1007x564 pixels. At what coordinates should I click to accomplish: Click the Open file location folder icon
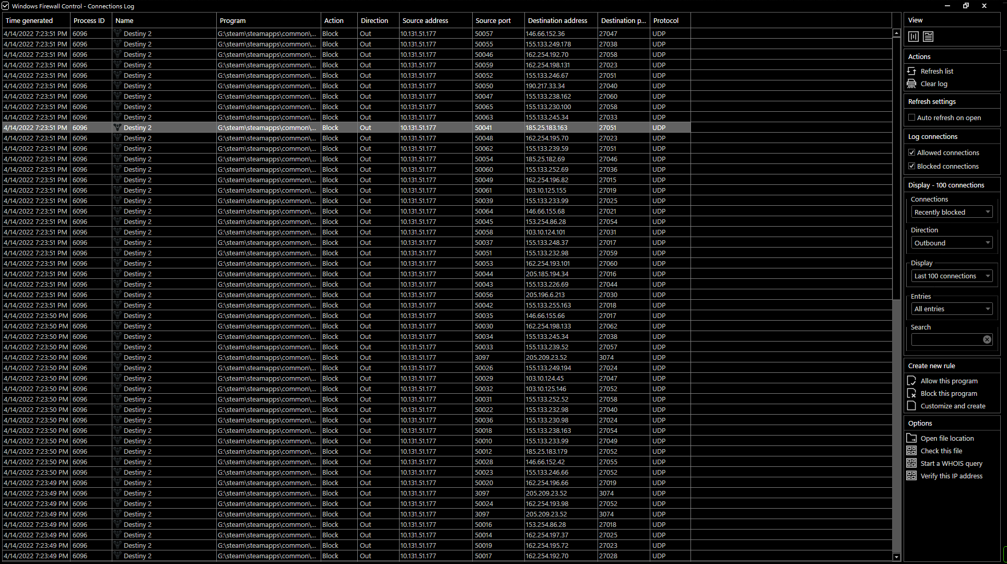912,438
